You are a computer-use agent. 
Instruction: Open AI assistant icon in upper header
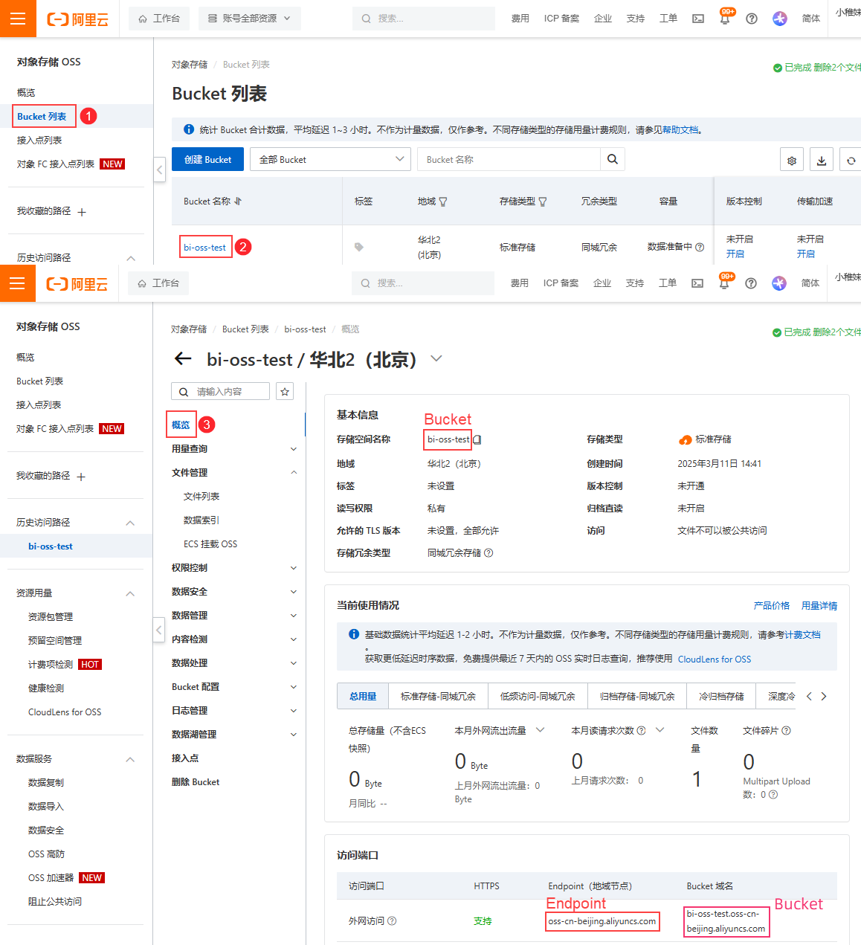779,19
